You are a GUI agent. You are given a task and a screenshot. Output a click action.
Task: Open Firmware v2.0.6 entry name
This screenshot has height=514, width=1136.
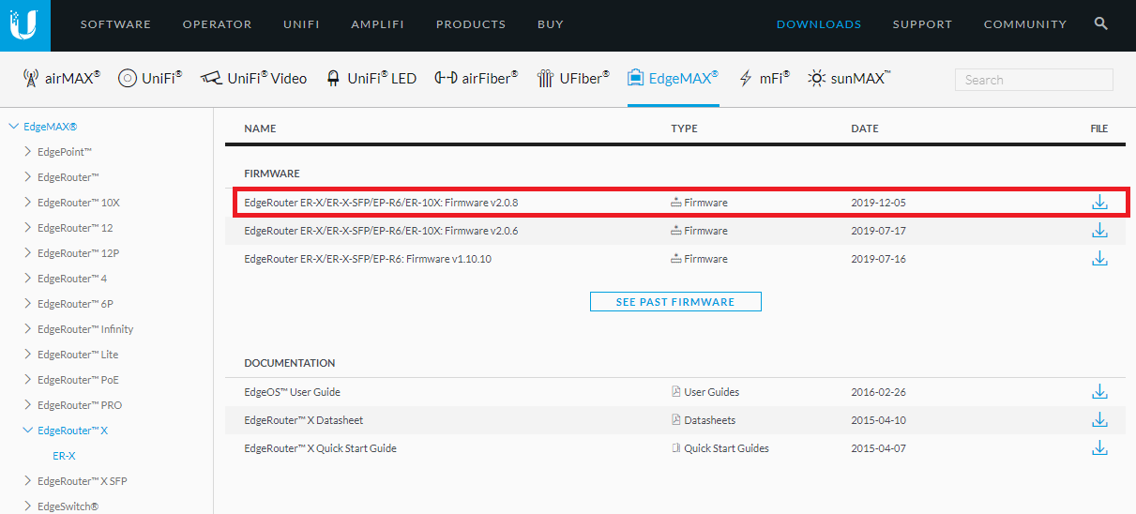381,231
